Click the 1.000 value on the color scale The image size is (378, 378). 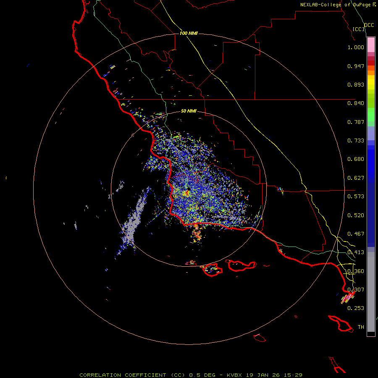click(356, 47)
